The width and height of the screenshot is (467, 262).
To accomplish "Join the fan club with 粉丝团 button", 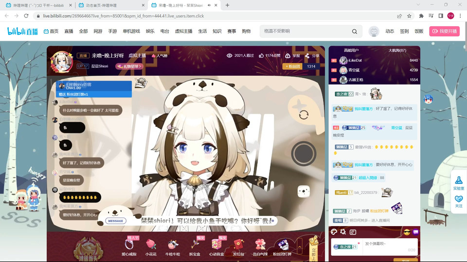I will (292, 66).
